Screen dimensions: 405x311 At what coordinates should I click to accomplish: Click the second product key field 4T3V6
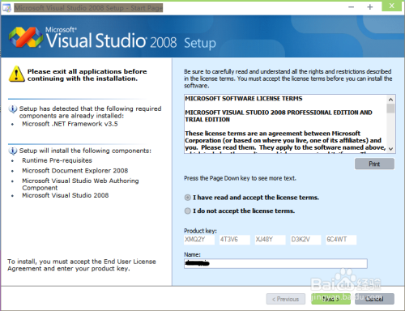(235, 240)
